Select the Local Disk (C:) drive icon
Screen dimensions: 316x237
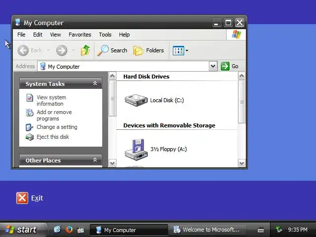(x=136, y=100)
